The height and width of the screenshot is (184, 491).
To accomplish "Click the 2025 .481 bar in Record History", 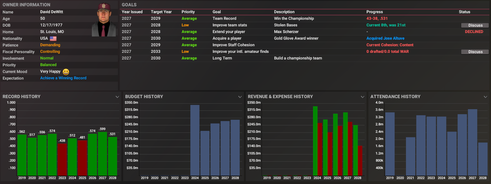I will (x=82, y=158).
